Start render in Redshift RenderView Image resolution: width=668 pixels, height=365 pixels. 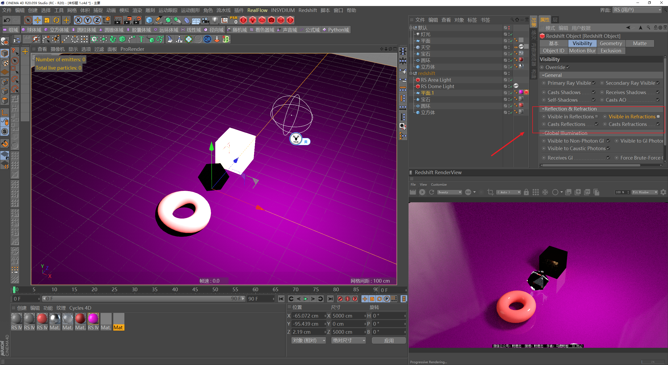coord(422,192)
